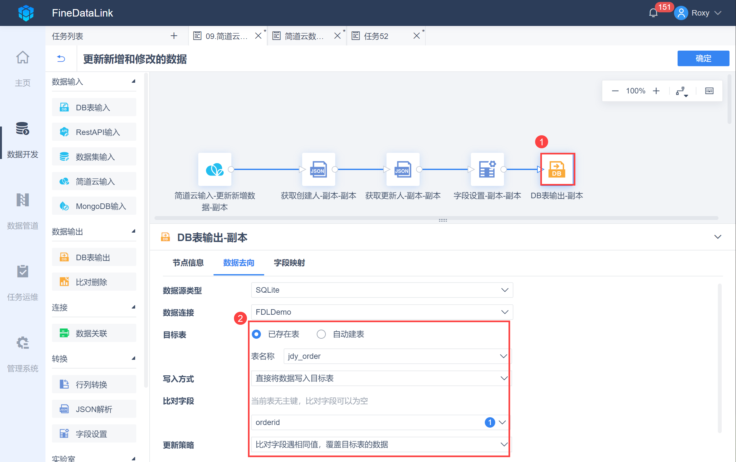Screen dimensions: 736x462
Task: Click the back arrow icon
Action: click(x=61, y=59)
